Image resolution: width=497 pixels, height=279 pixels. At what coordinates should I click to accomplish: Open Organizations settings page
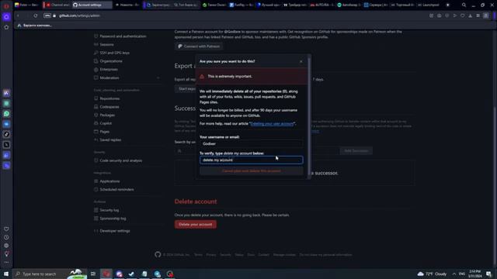tap(111, 61)
